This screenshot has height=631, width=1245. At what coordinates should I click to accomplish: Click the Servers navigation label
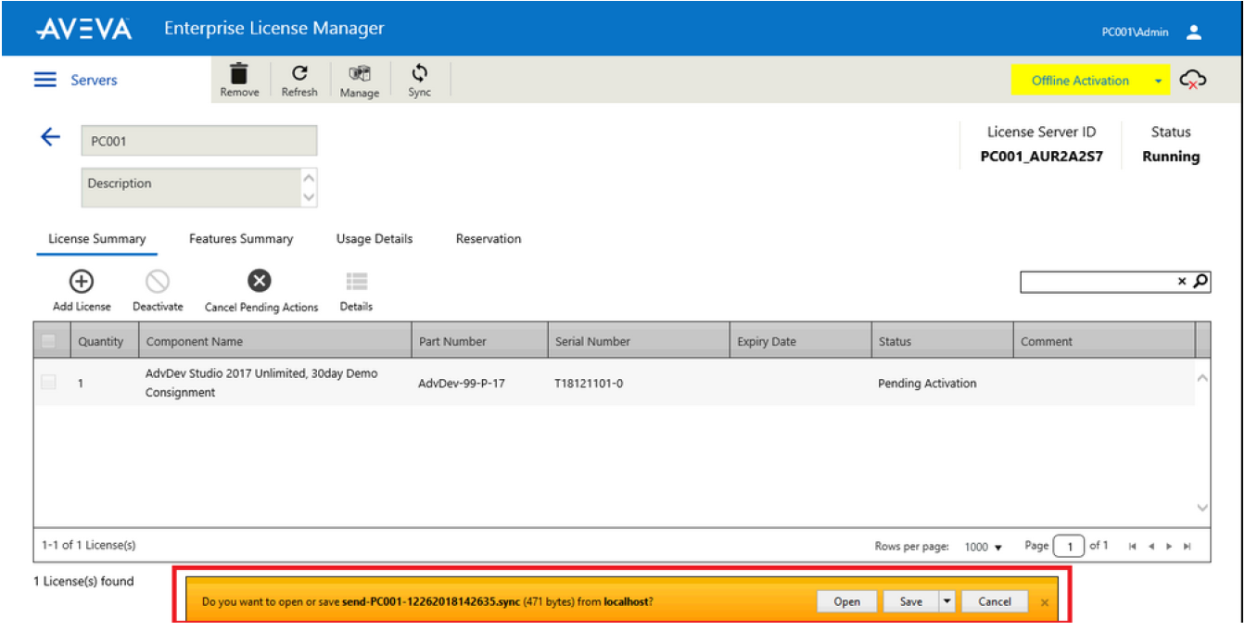point(94,81)
